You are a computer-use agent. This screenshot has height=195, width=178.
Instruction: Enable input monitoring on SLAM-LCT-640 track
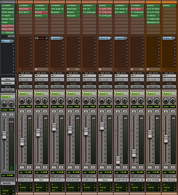pos(86,168)
